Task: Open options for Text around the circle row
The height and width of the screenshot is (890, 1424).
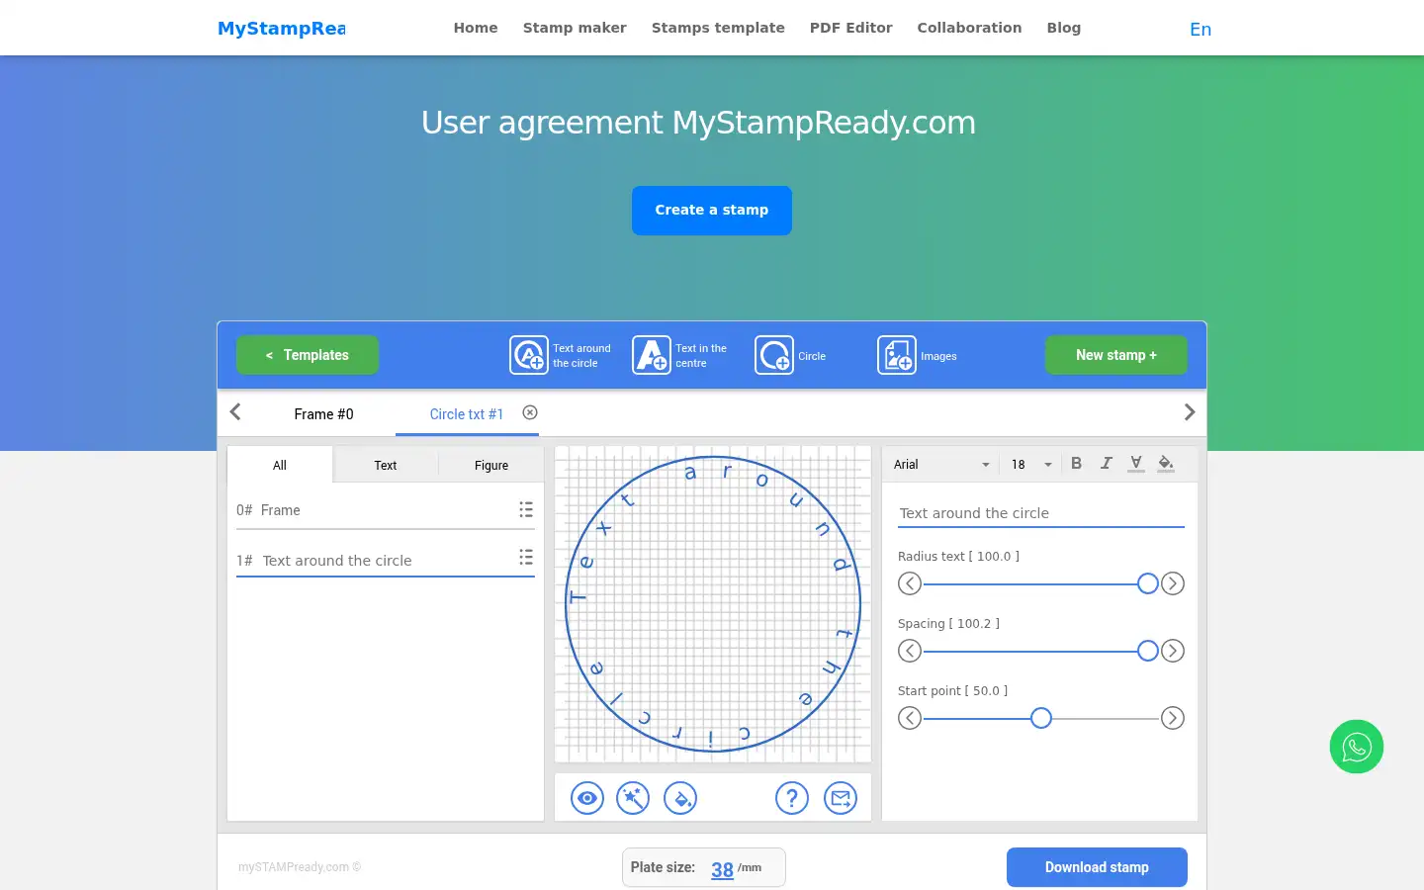Action: (526, 558)
